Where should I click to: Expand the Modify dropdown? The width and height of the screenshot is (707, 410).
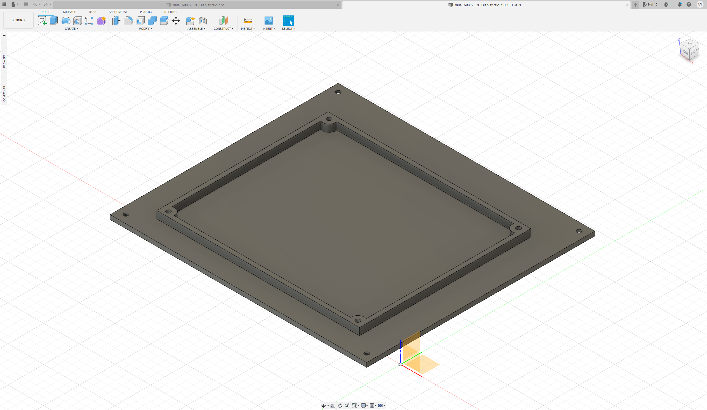145,28
